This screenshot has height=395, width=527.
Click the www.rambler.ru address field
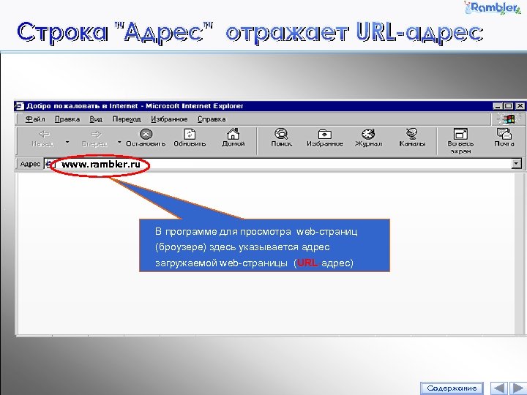tap(283, 165)
